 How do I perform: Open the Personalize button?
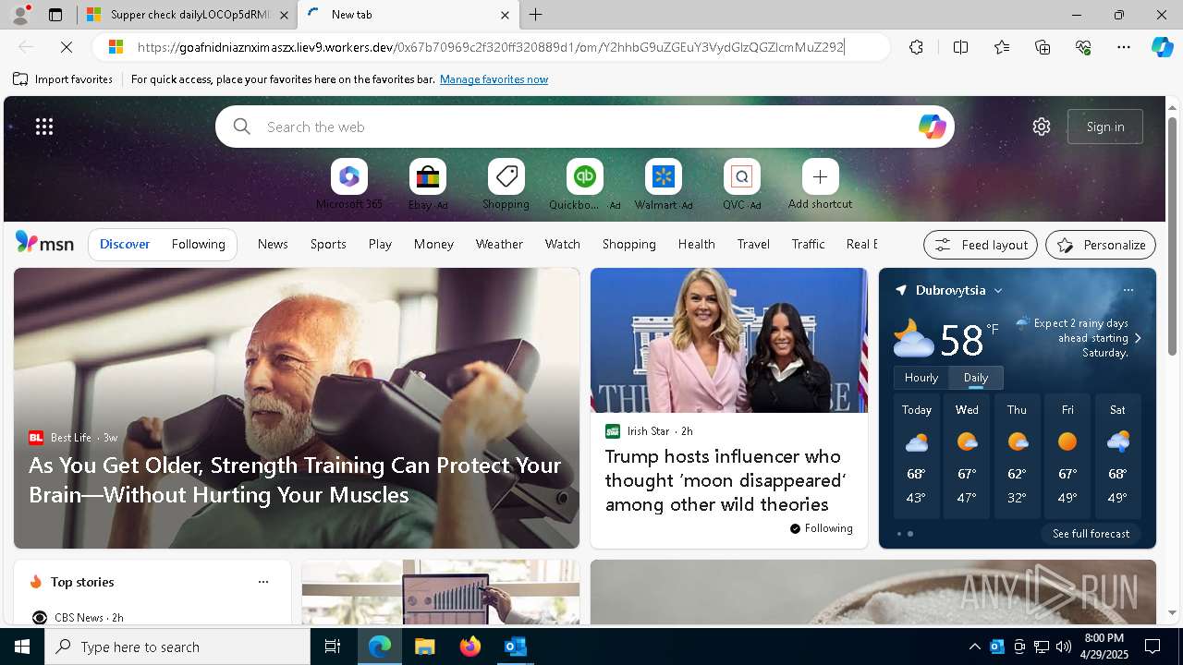pos(1101,245)
